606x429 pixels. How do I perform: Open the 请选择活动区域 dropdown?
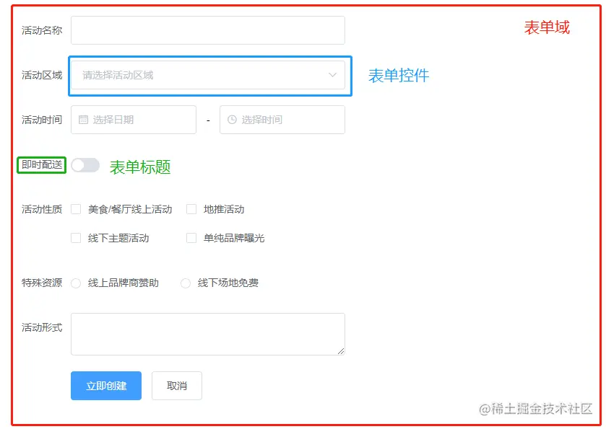[208, 75]
